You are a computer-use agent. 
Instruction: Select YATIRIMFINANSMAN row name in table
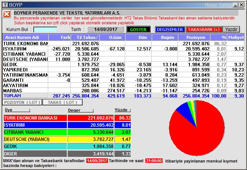coord(25,75)
